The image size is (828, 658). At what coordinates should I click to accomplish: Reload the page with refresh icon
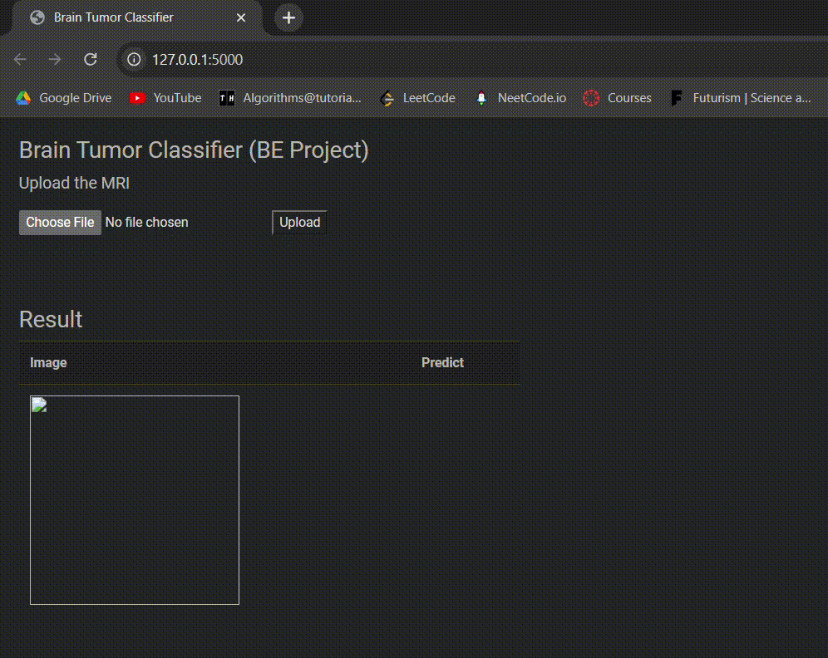(x=91, y=60)
